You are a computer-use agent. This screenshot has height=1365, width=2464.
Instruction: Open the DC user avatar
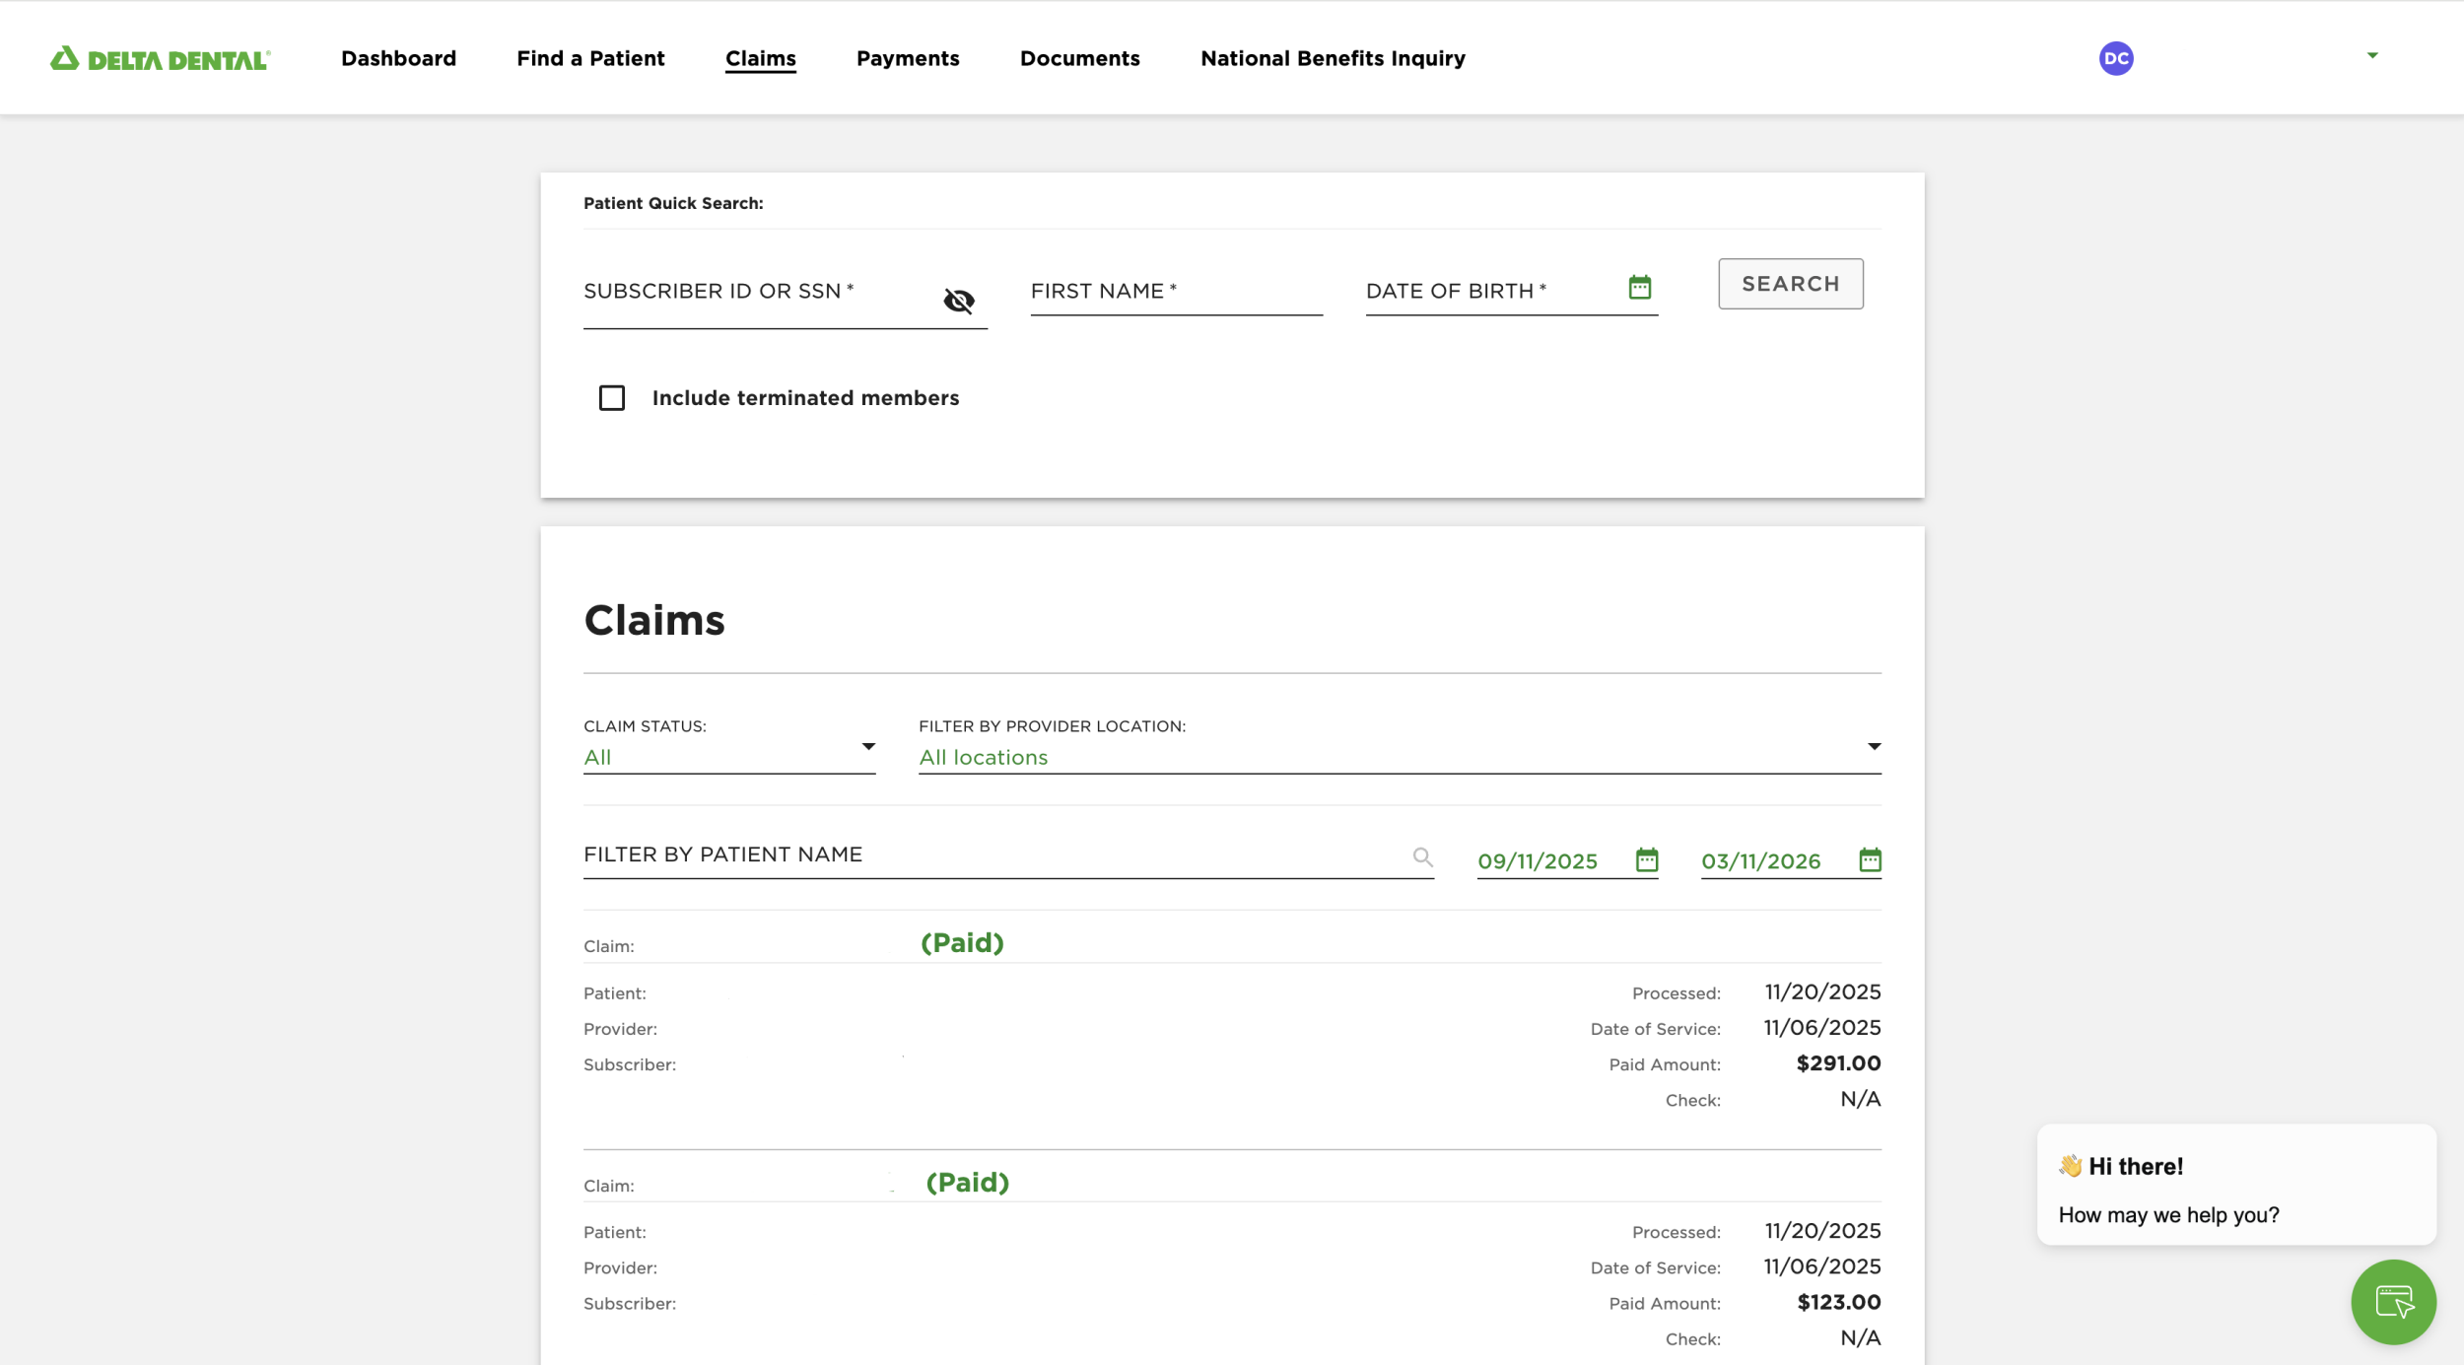(x=2116, y=58)
